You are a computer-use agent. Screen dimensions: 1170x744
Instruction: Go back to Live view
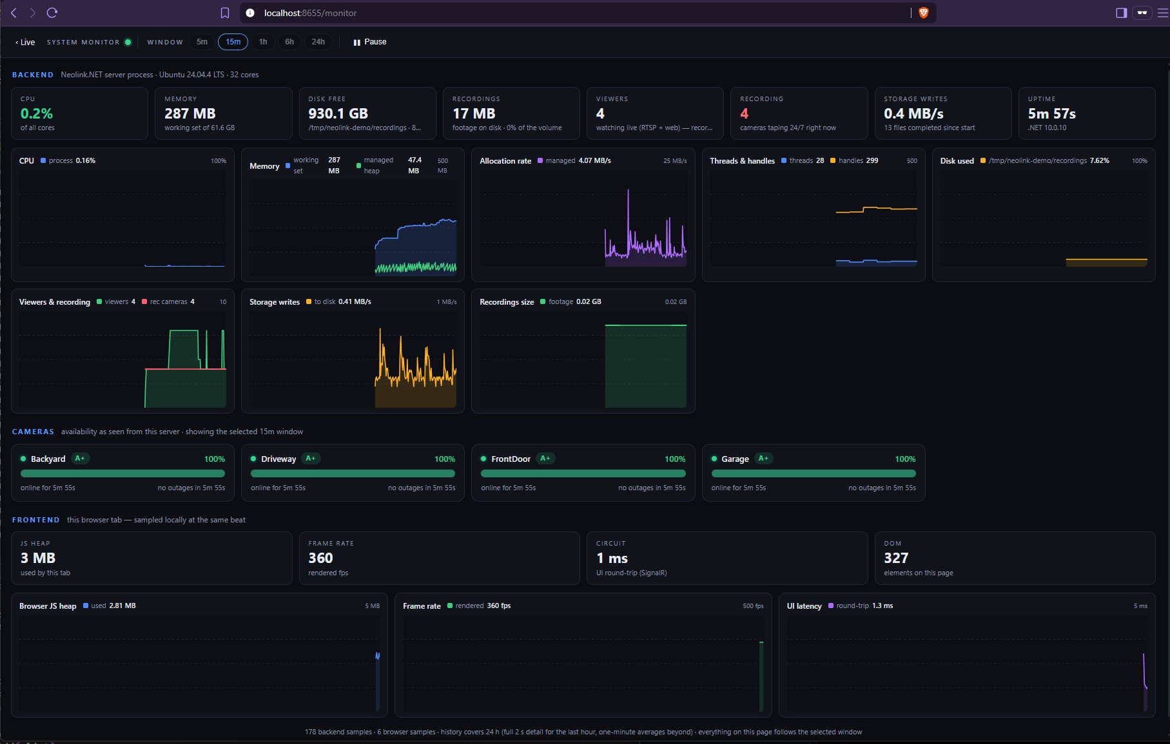[25, 42]
